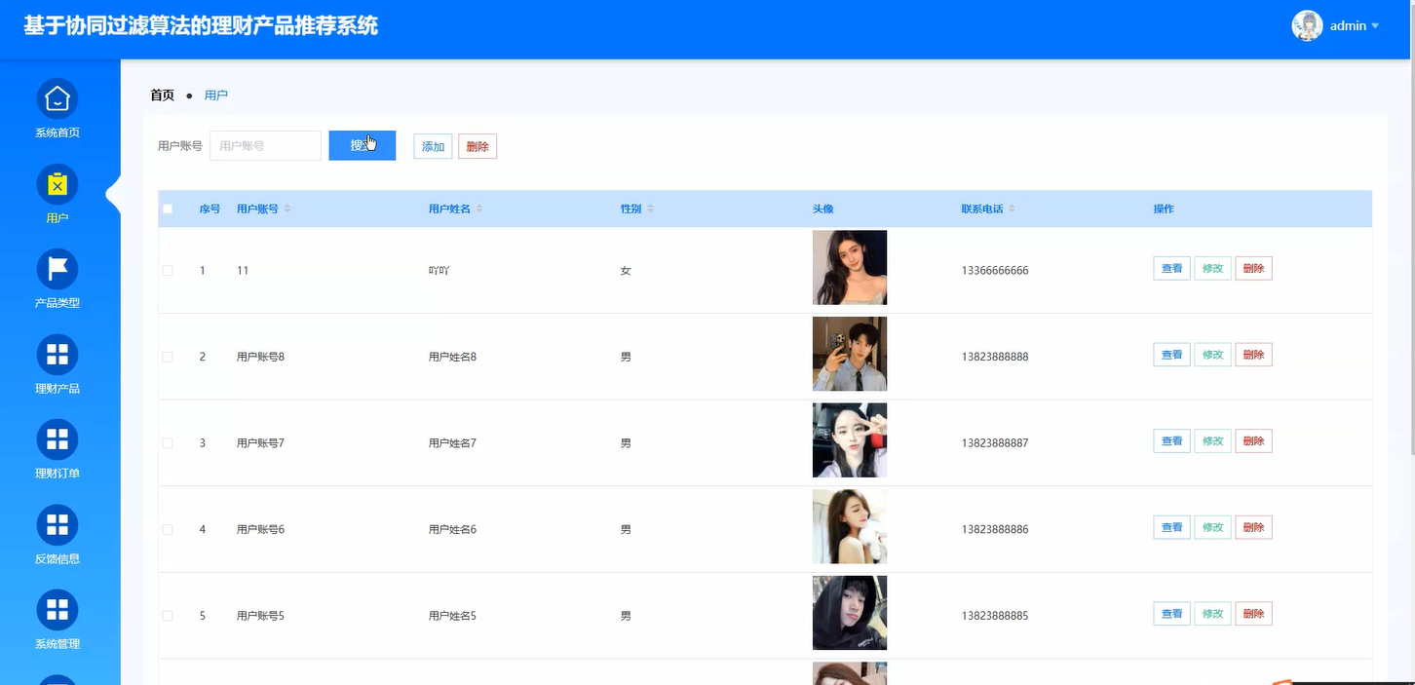1415x685 pixels.
Task: Sort by 用户姓名 column arrows
Action: click(x=479, y=209)
